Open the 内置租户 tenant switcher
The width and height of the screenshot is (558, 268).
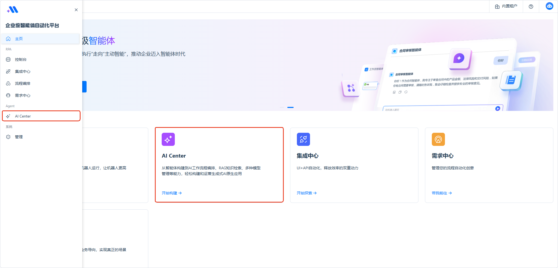click(506, 6)
